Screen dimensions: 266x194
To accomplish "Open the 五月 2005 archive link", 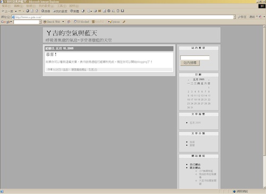I will pyautogui.click(x=195, y=122).
